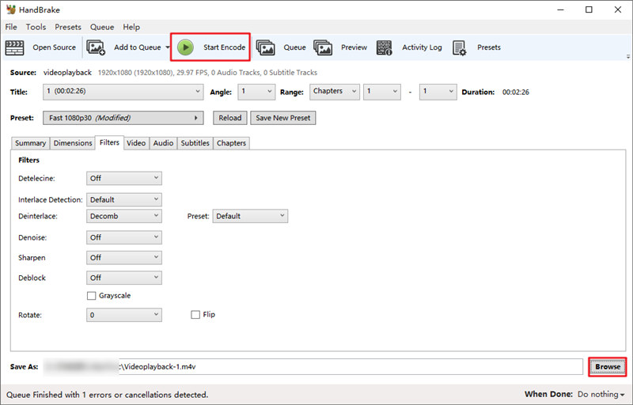Click the source info 1920x1080 29.97 FPS text

(x=207, y=73)
